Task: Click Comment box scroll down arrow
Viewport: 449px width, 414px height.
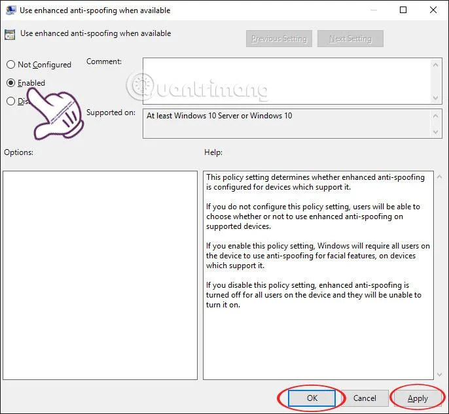Action: click(435, 97)
